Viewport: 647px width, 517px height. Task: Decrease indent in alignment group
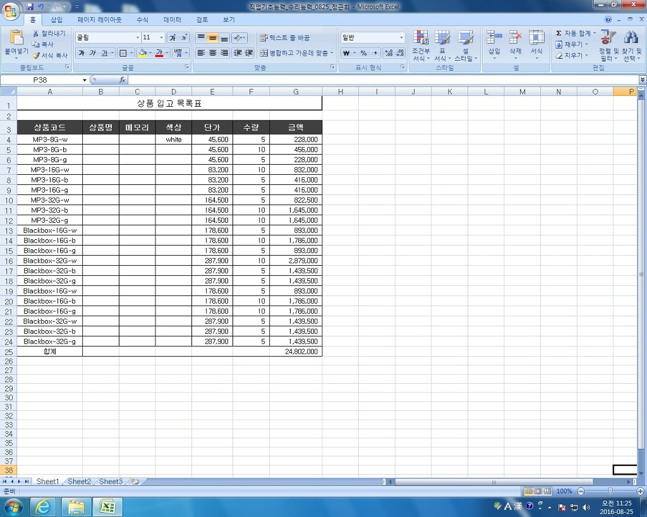[238, 53]
